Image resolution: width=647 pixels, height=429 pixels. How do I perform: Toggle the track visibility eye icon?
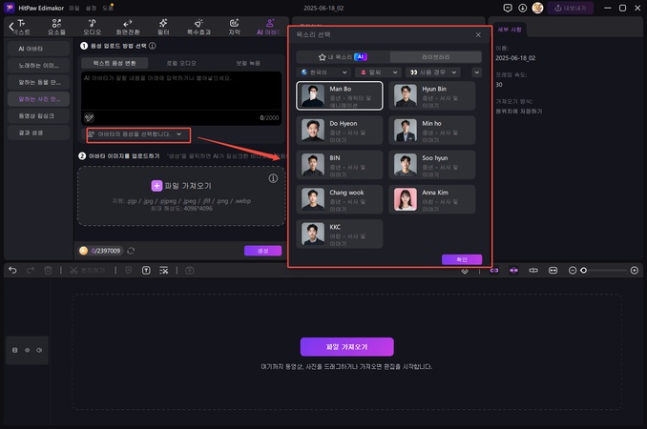[x=28, y=350]
